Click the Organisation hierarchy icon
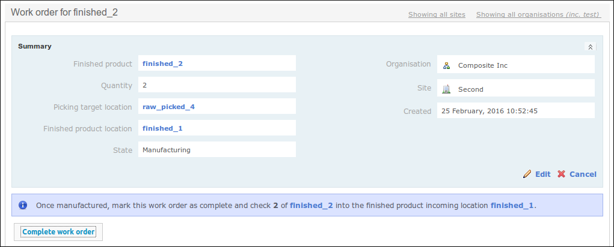Viewport: 614px width, 247px height. pyautogui.click(x=446, y=65)
